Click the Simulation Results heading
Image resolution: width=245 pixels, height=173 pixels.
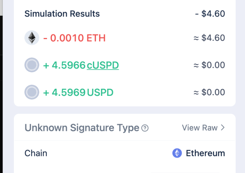pos(62,14)
